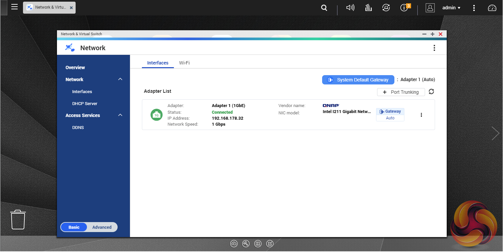
Task: Open Adapter 1 more options menu
Action: coord(421,115)
